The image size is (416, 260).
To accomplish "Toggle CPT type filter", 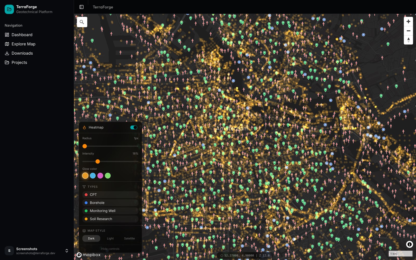I will coord(110,194).
